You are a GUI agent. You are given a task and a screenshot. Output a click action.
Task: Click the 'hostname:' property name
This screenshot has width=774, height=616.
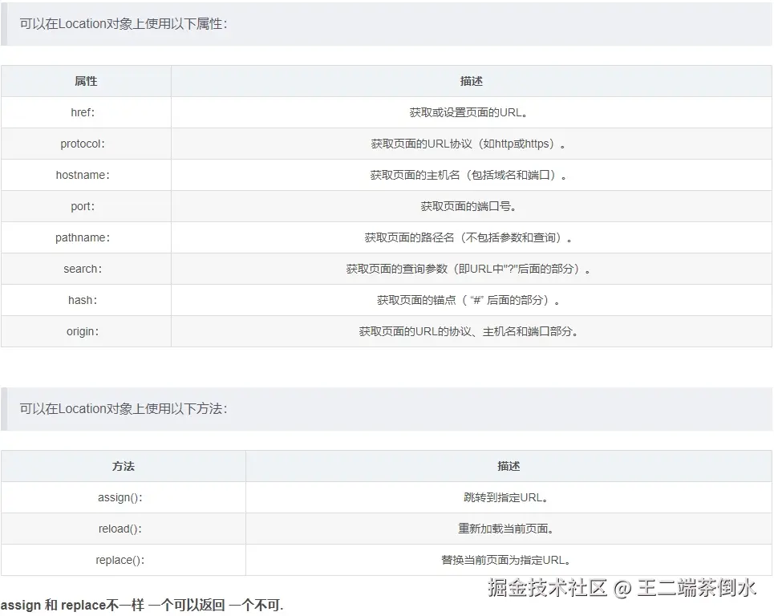[83, 175]
